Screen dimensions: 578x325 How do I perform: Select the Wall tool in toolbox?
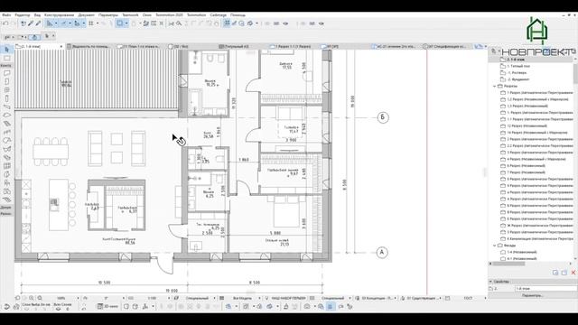click(6, 73)
